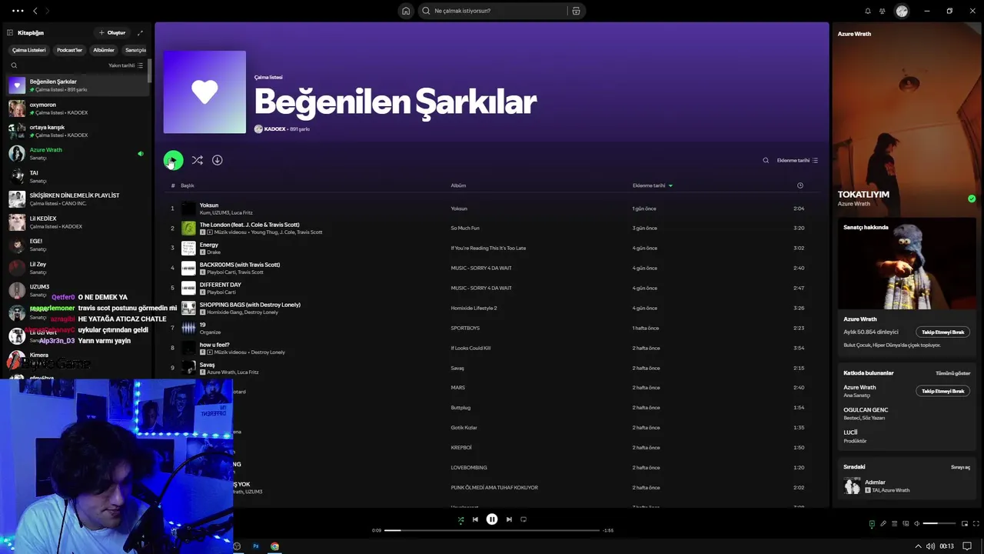Toggle shuffle icon under playlist header

point(198,160)
